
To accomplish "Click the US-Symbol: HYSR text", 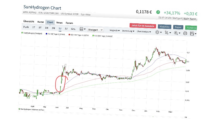I will pyautogui.click(x=70, y=14).
